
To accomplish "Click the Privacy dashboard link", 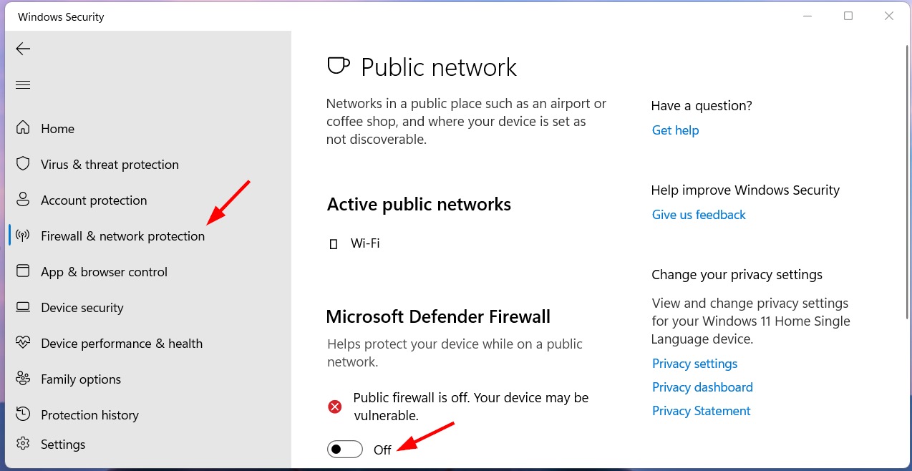I will tap(702, 387).
